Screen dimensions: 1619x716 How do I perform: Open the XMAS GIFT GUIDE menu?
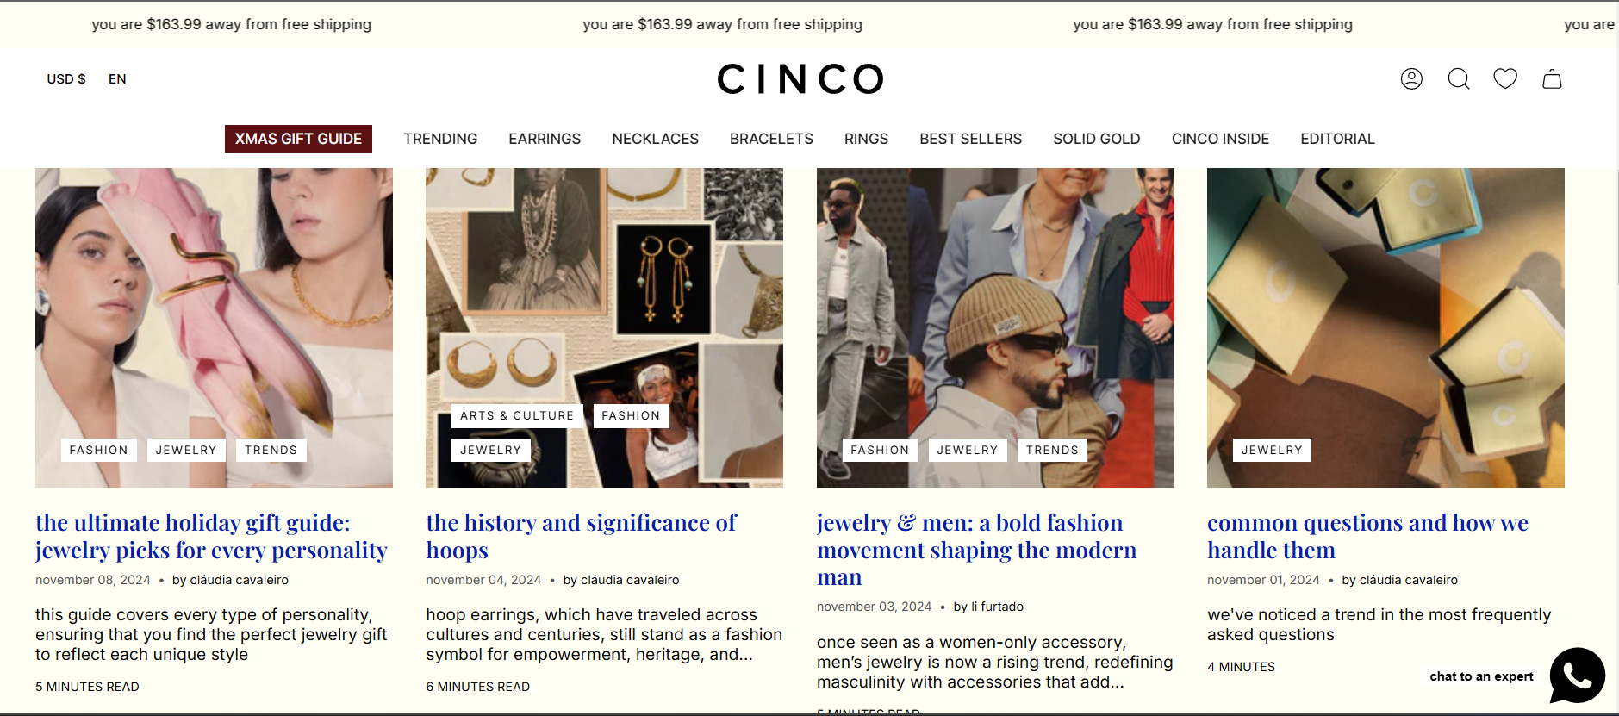coord(298,139)
